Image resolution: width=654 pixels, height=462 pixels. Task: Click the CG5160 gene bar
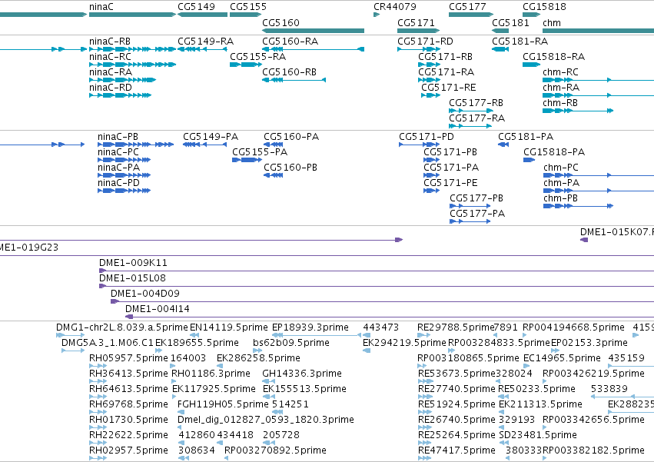pyautogui.click(x=314, y=31)
